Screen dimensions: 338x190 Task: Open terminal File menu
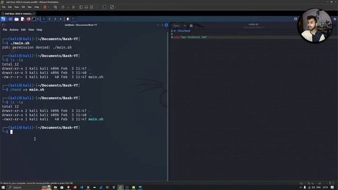(5, 30)
